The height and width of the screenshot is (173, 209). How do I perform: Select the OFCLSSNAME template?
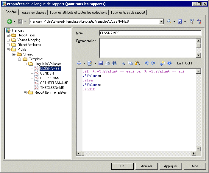point(51,78)
